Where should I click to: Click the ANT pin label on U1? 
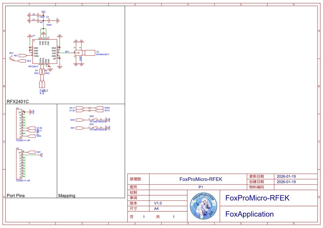point(54,53)
